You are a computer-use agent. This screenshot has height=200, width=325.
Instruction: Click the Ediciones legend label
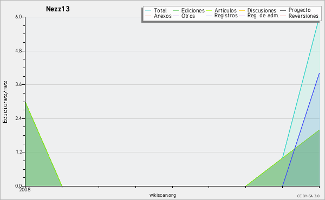click(193, 10)
